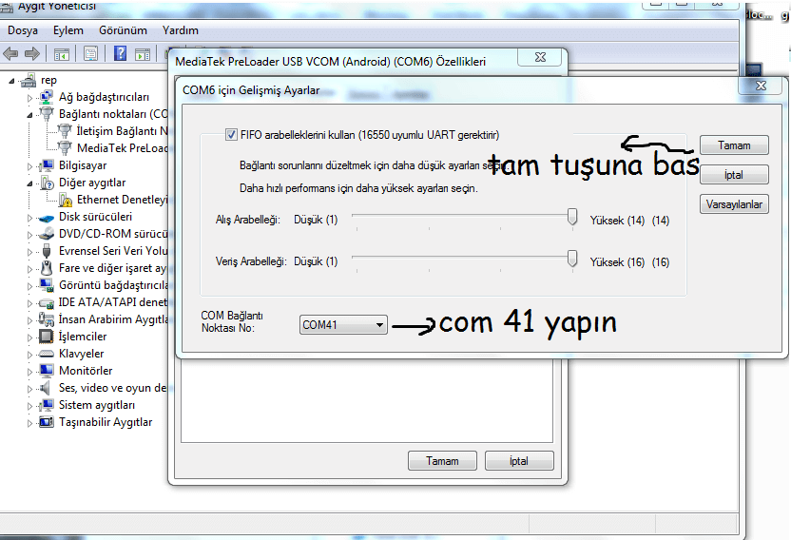Viewport: 791px width, 540px height.
Task: Click the Klavyeler keyboard icon
Action: pos(47,354)
